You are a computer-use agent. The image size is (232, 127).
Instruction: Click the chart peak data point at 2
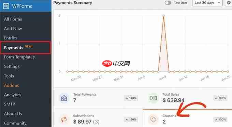(x=163, y=16)
